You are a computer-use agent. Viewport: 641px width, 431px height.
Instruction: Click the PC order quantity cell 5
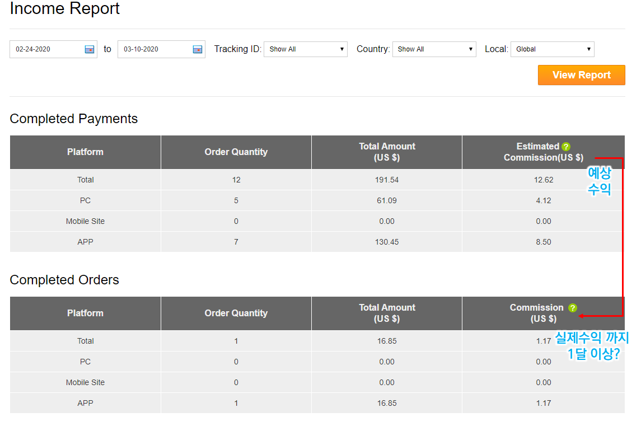(x=236, y=201)
